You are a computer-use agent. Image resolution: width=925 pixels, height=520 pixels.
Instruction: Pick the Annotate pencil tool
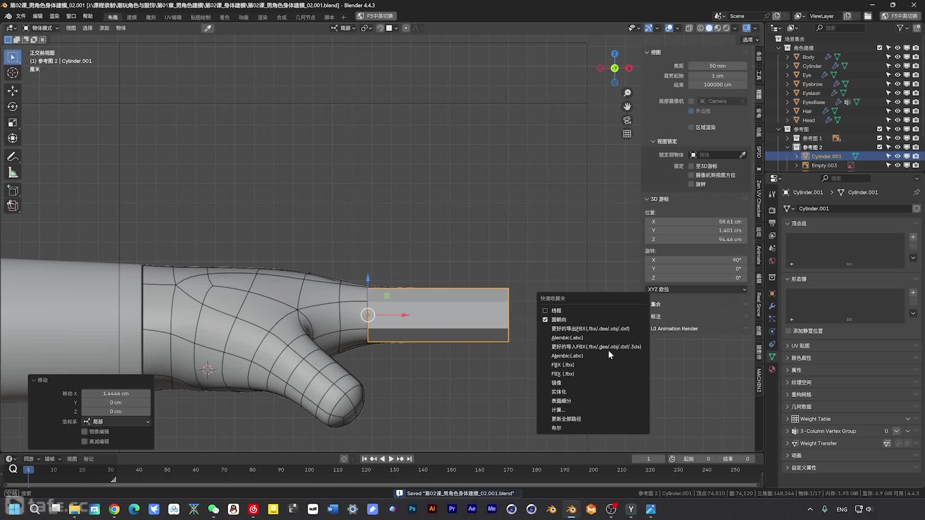[13, 156]
